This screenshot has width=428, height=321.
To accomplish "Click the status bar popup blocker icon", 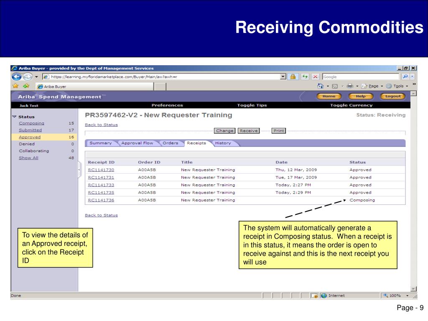I will click(x=314, y=296).
